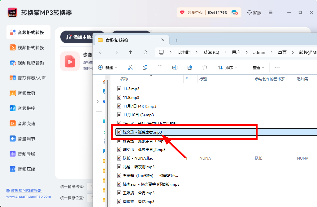Expand the 新建 dropdown in Explorer
Viewport: 317px width, 207px height.
click(x=108, y=68)
